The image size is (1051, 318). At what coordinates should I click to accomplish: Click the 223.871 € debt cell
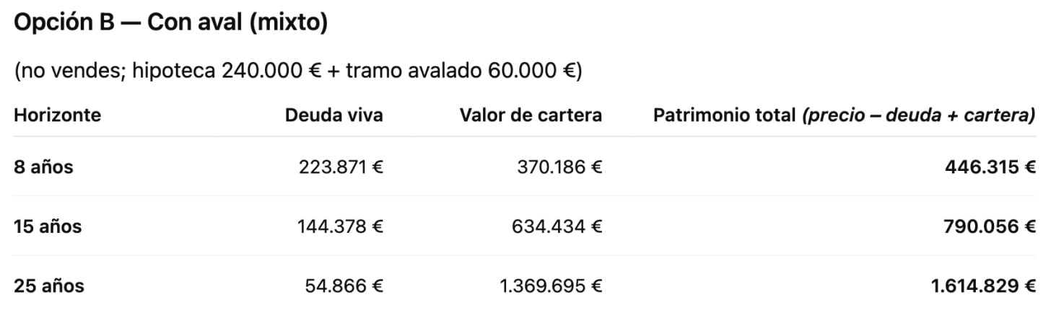tap(341, 167)
